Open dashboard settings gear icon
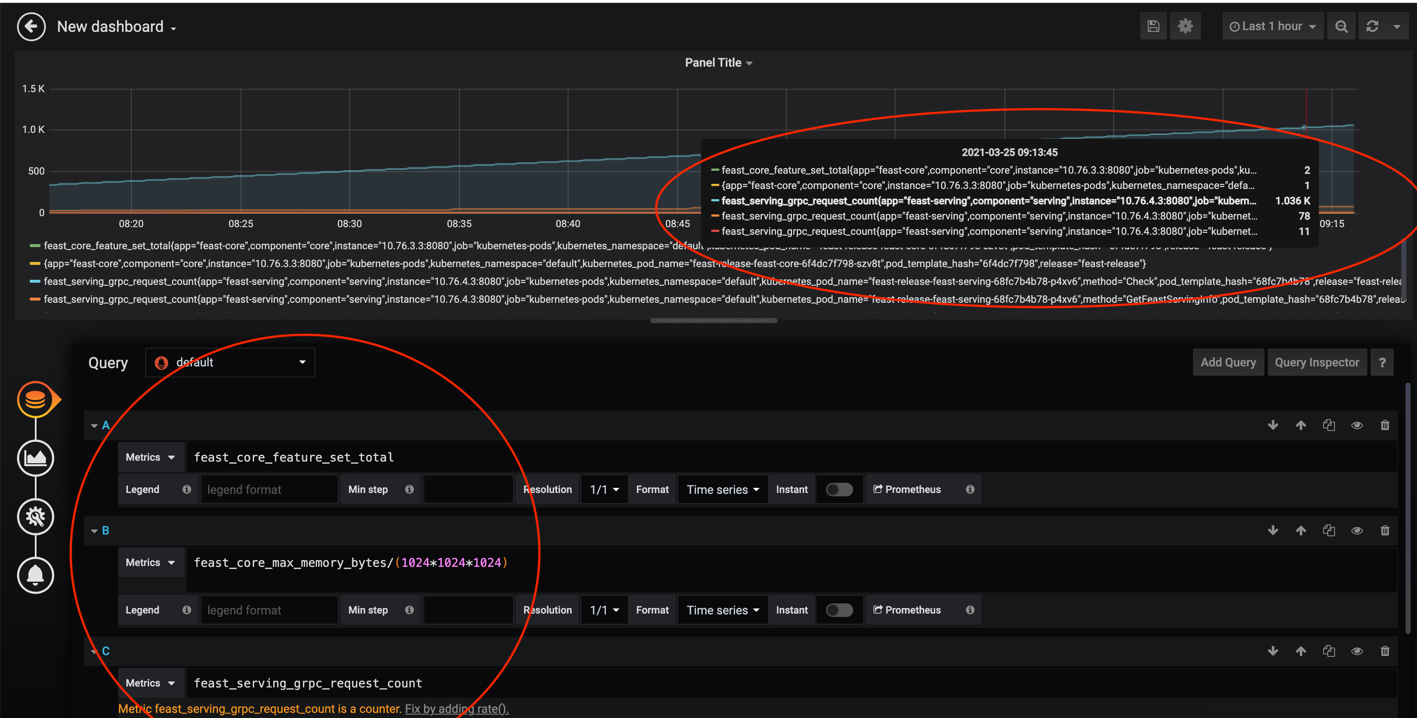Image resolution: width=1417 pixels, height=718 pixels. click(x=1185, y=26)
